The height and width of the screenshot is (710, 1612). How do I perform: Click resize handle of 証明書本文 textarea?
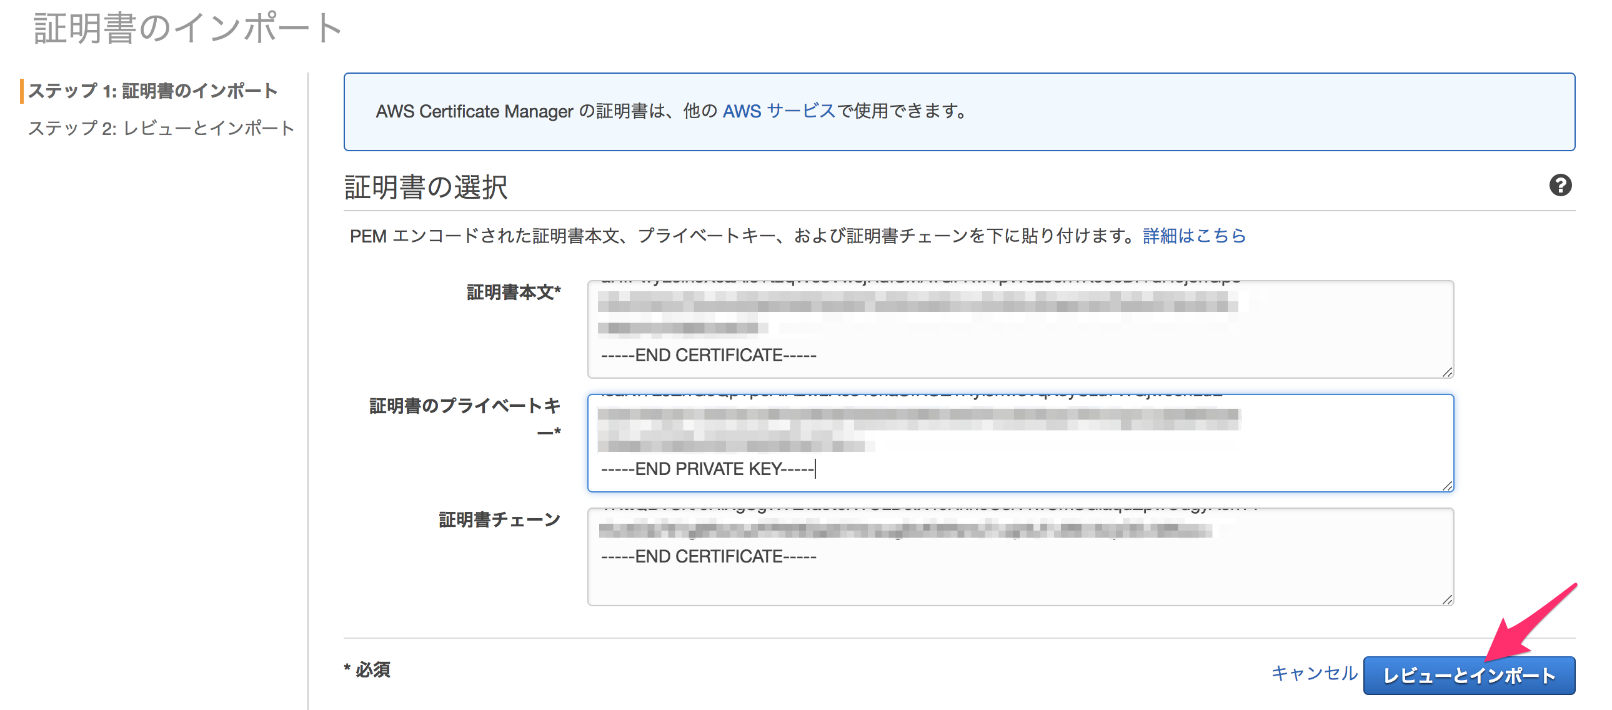pyautogui.click(x=1447, y=372)
